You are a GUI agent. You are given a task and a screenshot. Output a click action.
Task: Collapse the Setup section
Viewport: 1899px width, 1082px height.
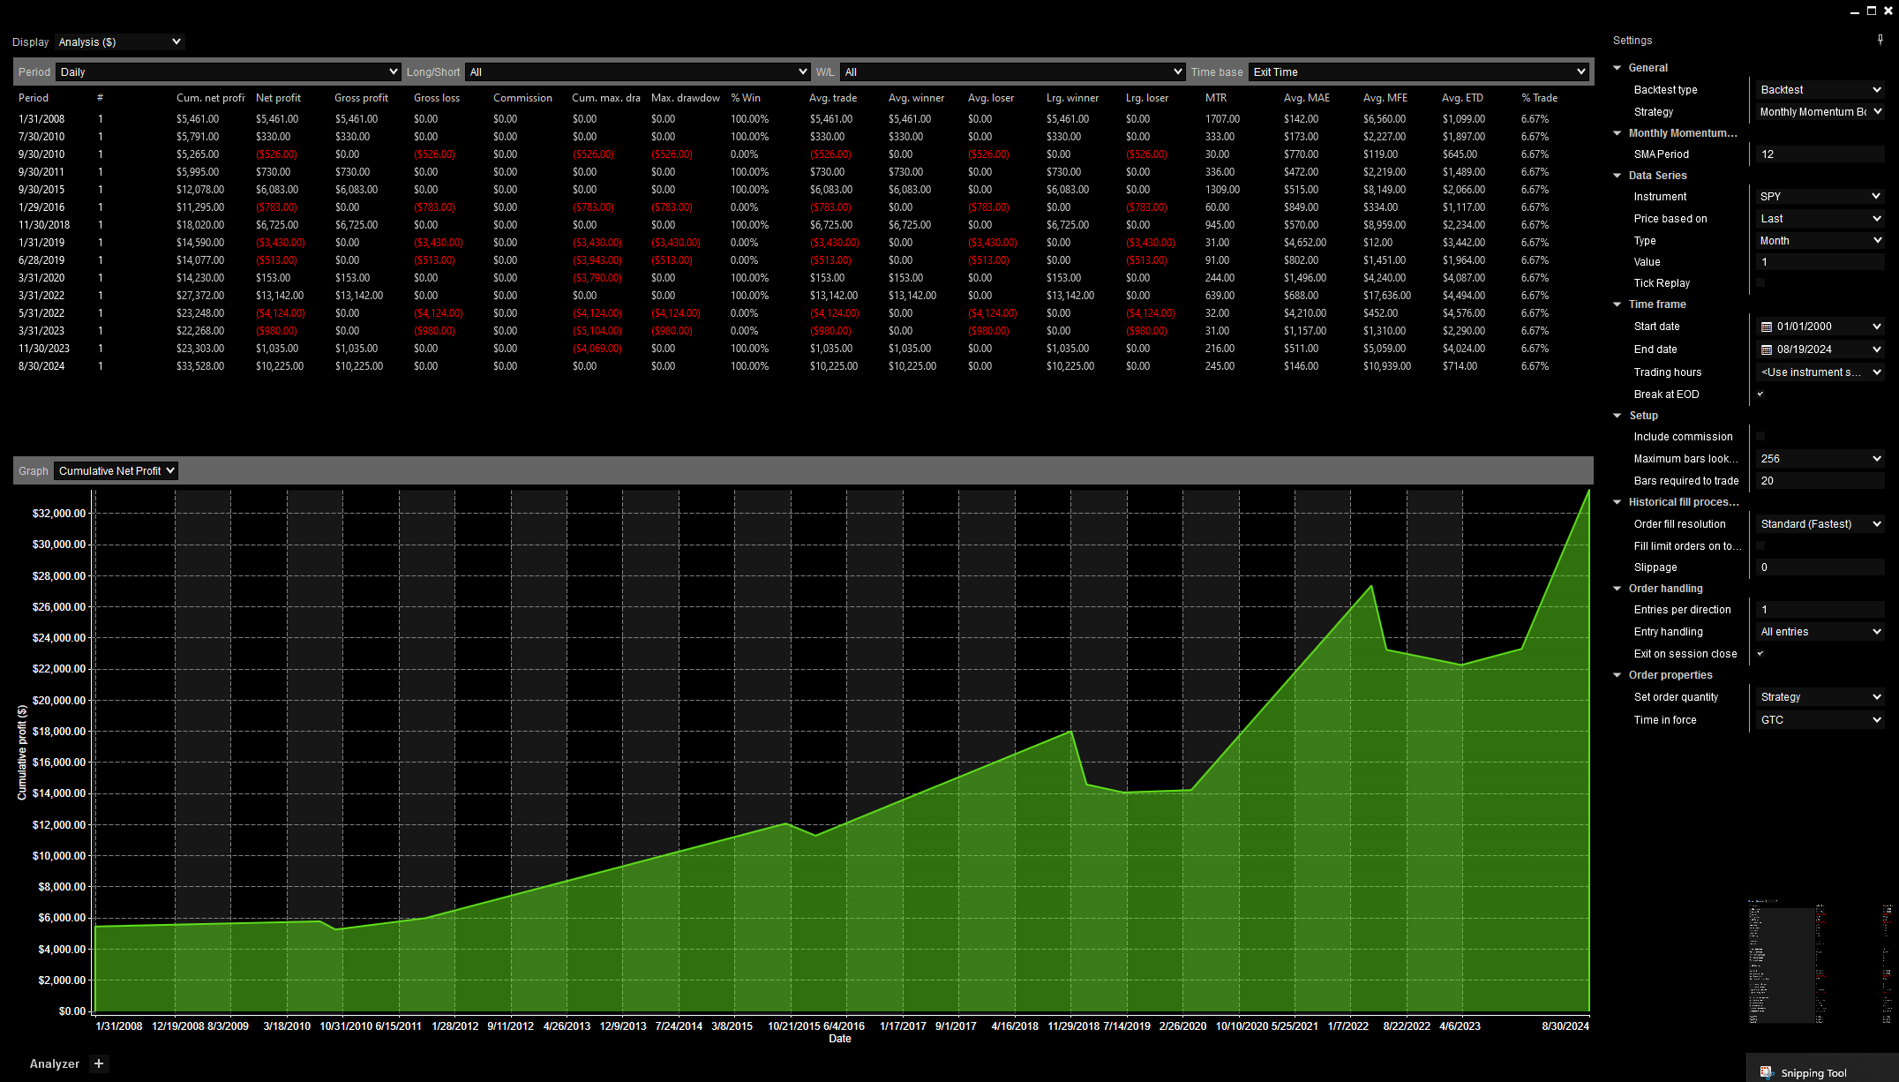[x=1618, y=416]
